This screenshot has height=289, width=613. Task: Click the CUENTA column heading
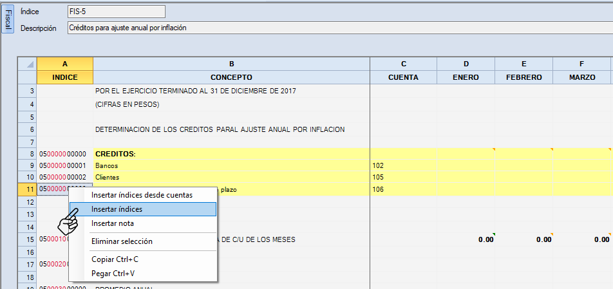[403, 77]
